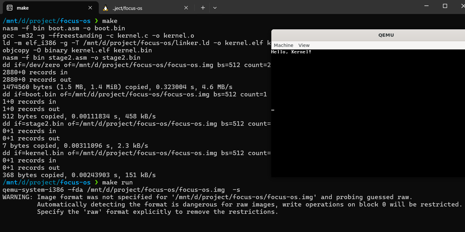465x232 pixels.
Task: Click the command prompt icon on make tab
Action: (x=10, y=8)
